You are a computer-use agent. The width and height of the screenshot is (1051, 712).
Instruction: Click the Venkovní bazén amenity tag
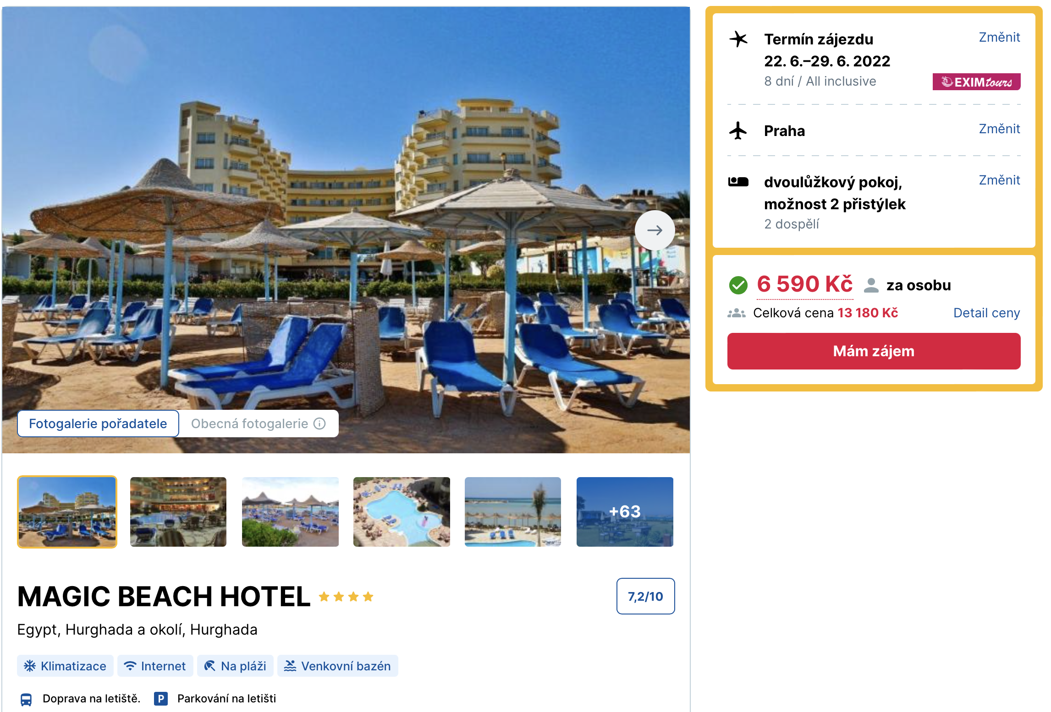click(338, 666)
